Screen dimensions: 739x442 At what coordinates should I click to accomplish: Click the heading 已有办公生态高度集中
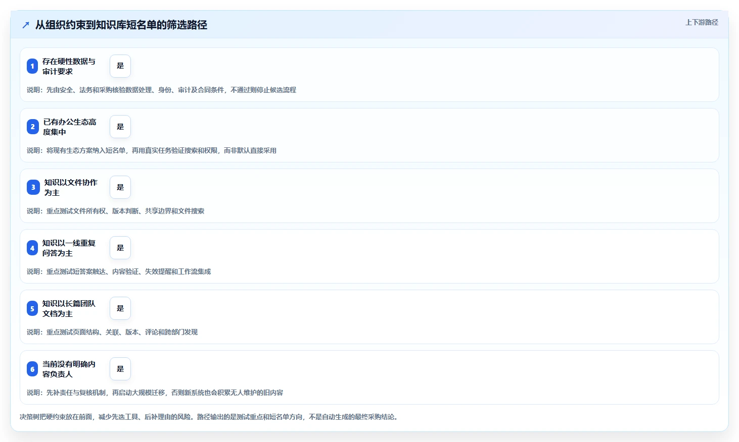69,127
